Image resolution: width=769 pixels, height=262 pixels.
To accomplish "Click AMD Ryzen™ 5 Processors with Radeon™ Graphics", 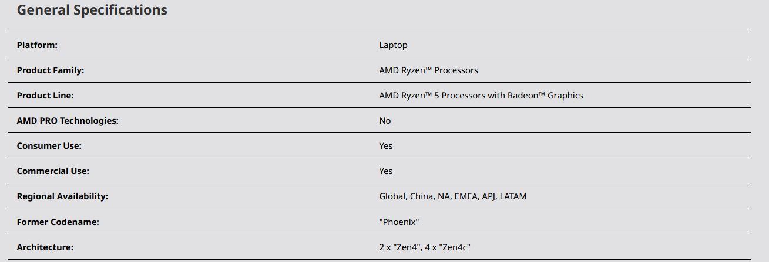I will click(481, 96).
